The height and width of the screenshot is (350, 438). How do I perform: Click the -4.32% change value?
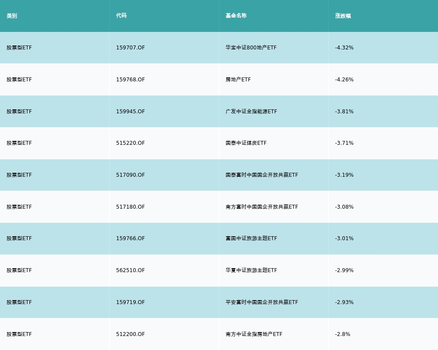[x=344, y=48]
